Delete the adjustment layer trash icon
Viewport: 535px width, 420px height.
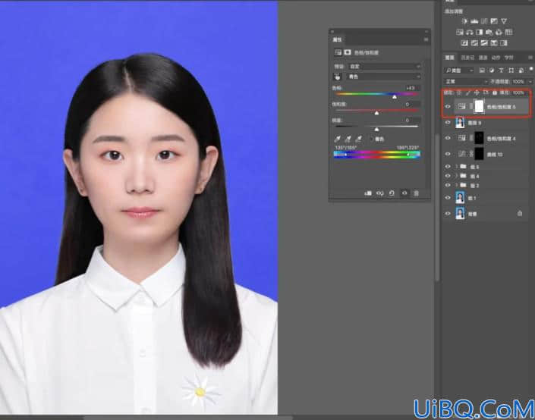(417, 193)
